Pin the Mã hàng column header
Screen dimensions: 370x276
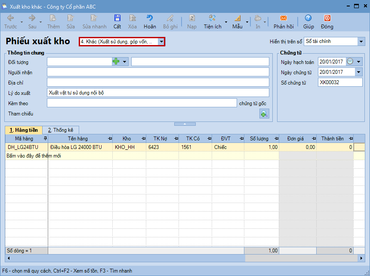tap(45, 139)
